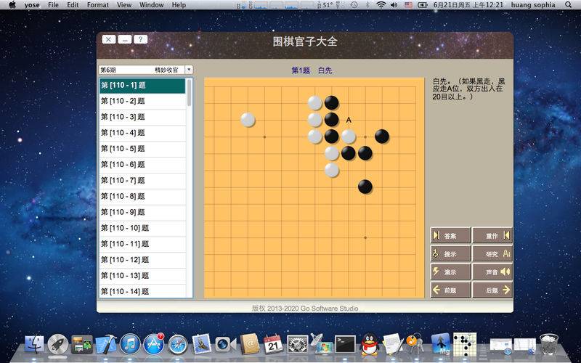Click the question mark help button
This screenshot has width=581, height=363.
pyautogui.click(x=140, y=39)
